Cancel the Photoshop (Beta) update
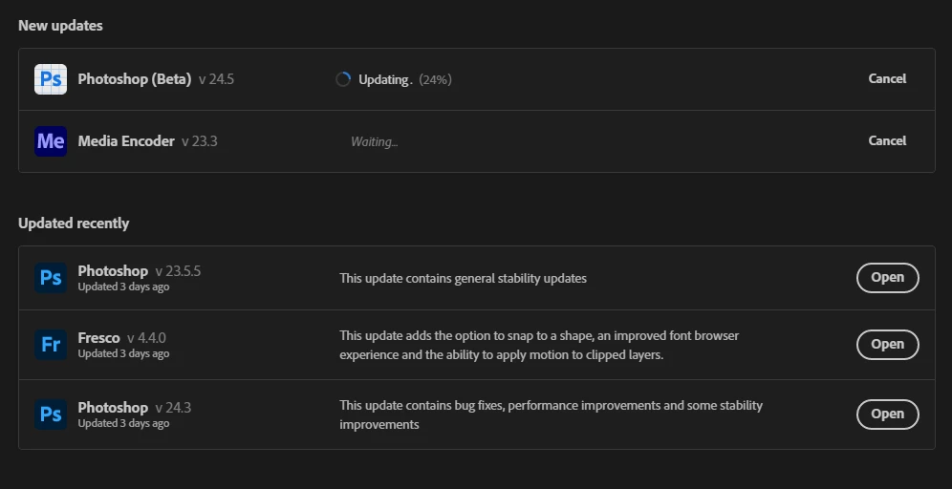952x489 pixels. click(887, 79)
